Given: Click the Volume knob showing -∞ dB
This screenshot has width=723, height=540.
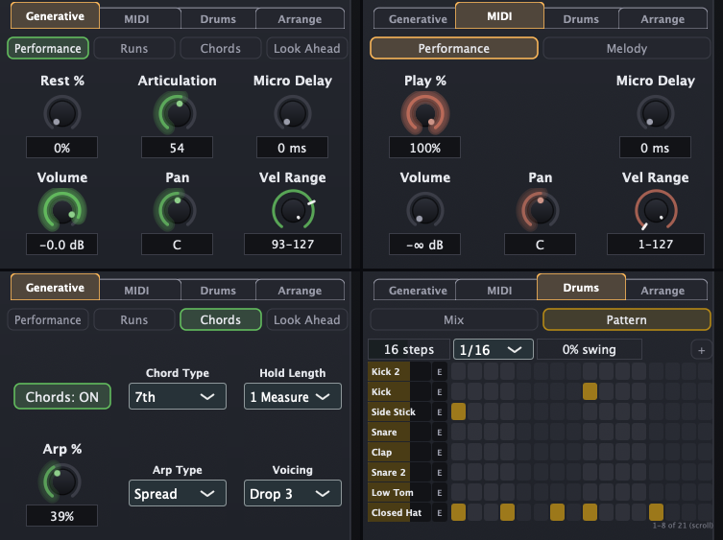Looking at the screenshot, I should (425, 210).
